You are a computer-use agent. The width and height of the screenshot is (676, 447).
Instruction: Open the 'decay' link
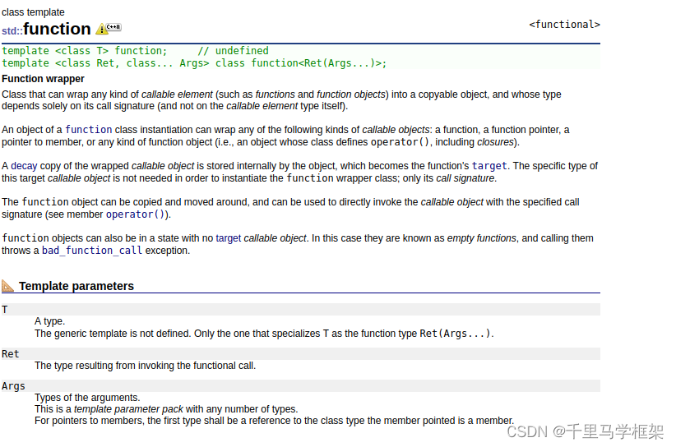[x=24, y=166]
